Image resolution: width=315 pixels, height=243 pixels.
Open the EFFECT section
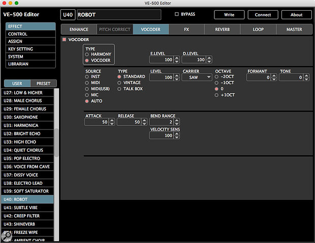(30, 26)
